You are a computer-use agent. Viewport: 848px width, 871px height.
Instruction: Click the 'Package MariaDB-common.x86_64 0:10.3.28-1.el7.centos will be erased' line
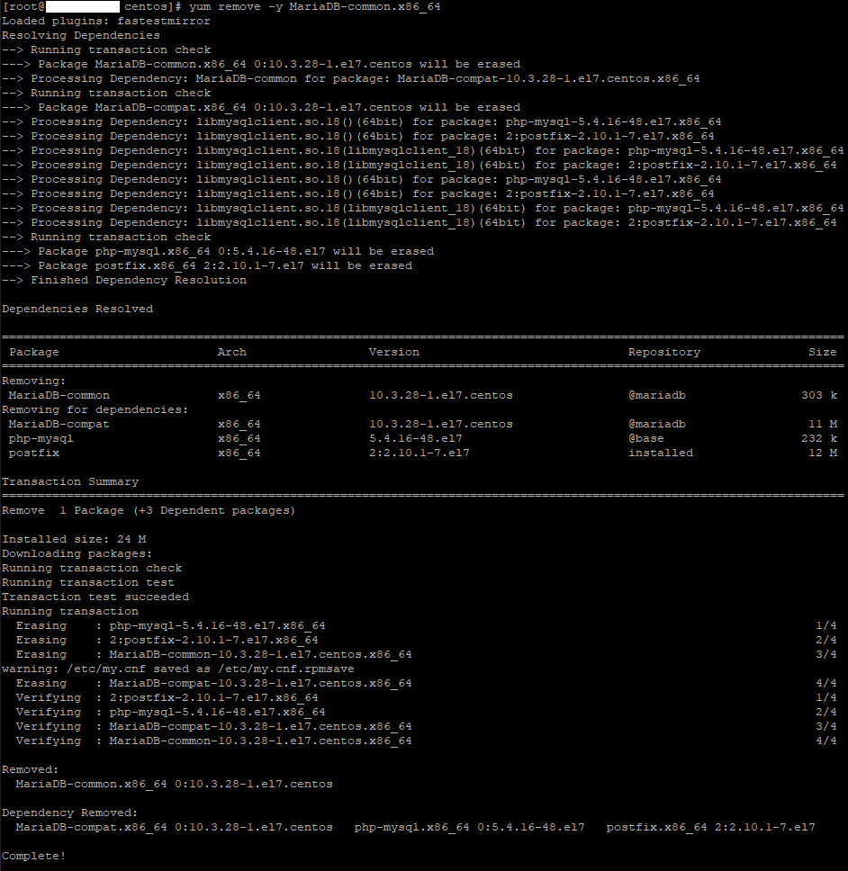[261, 65]
